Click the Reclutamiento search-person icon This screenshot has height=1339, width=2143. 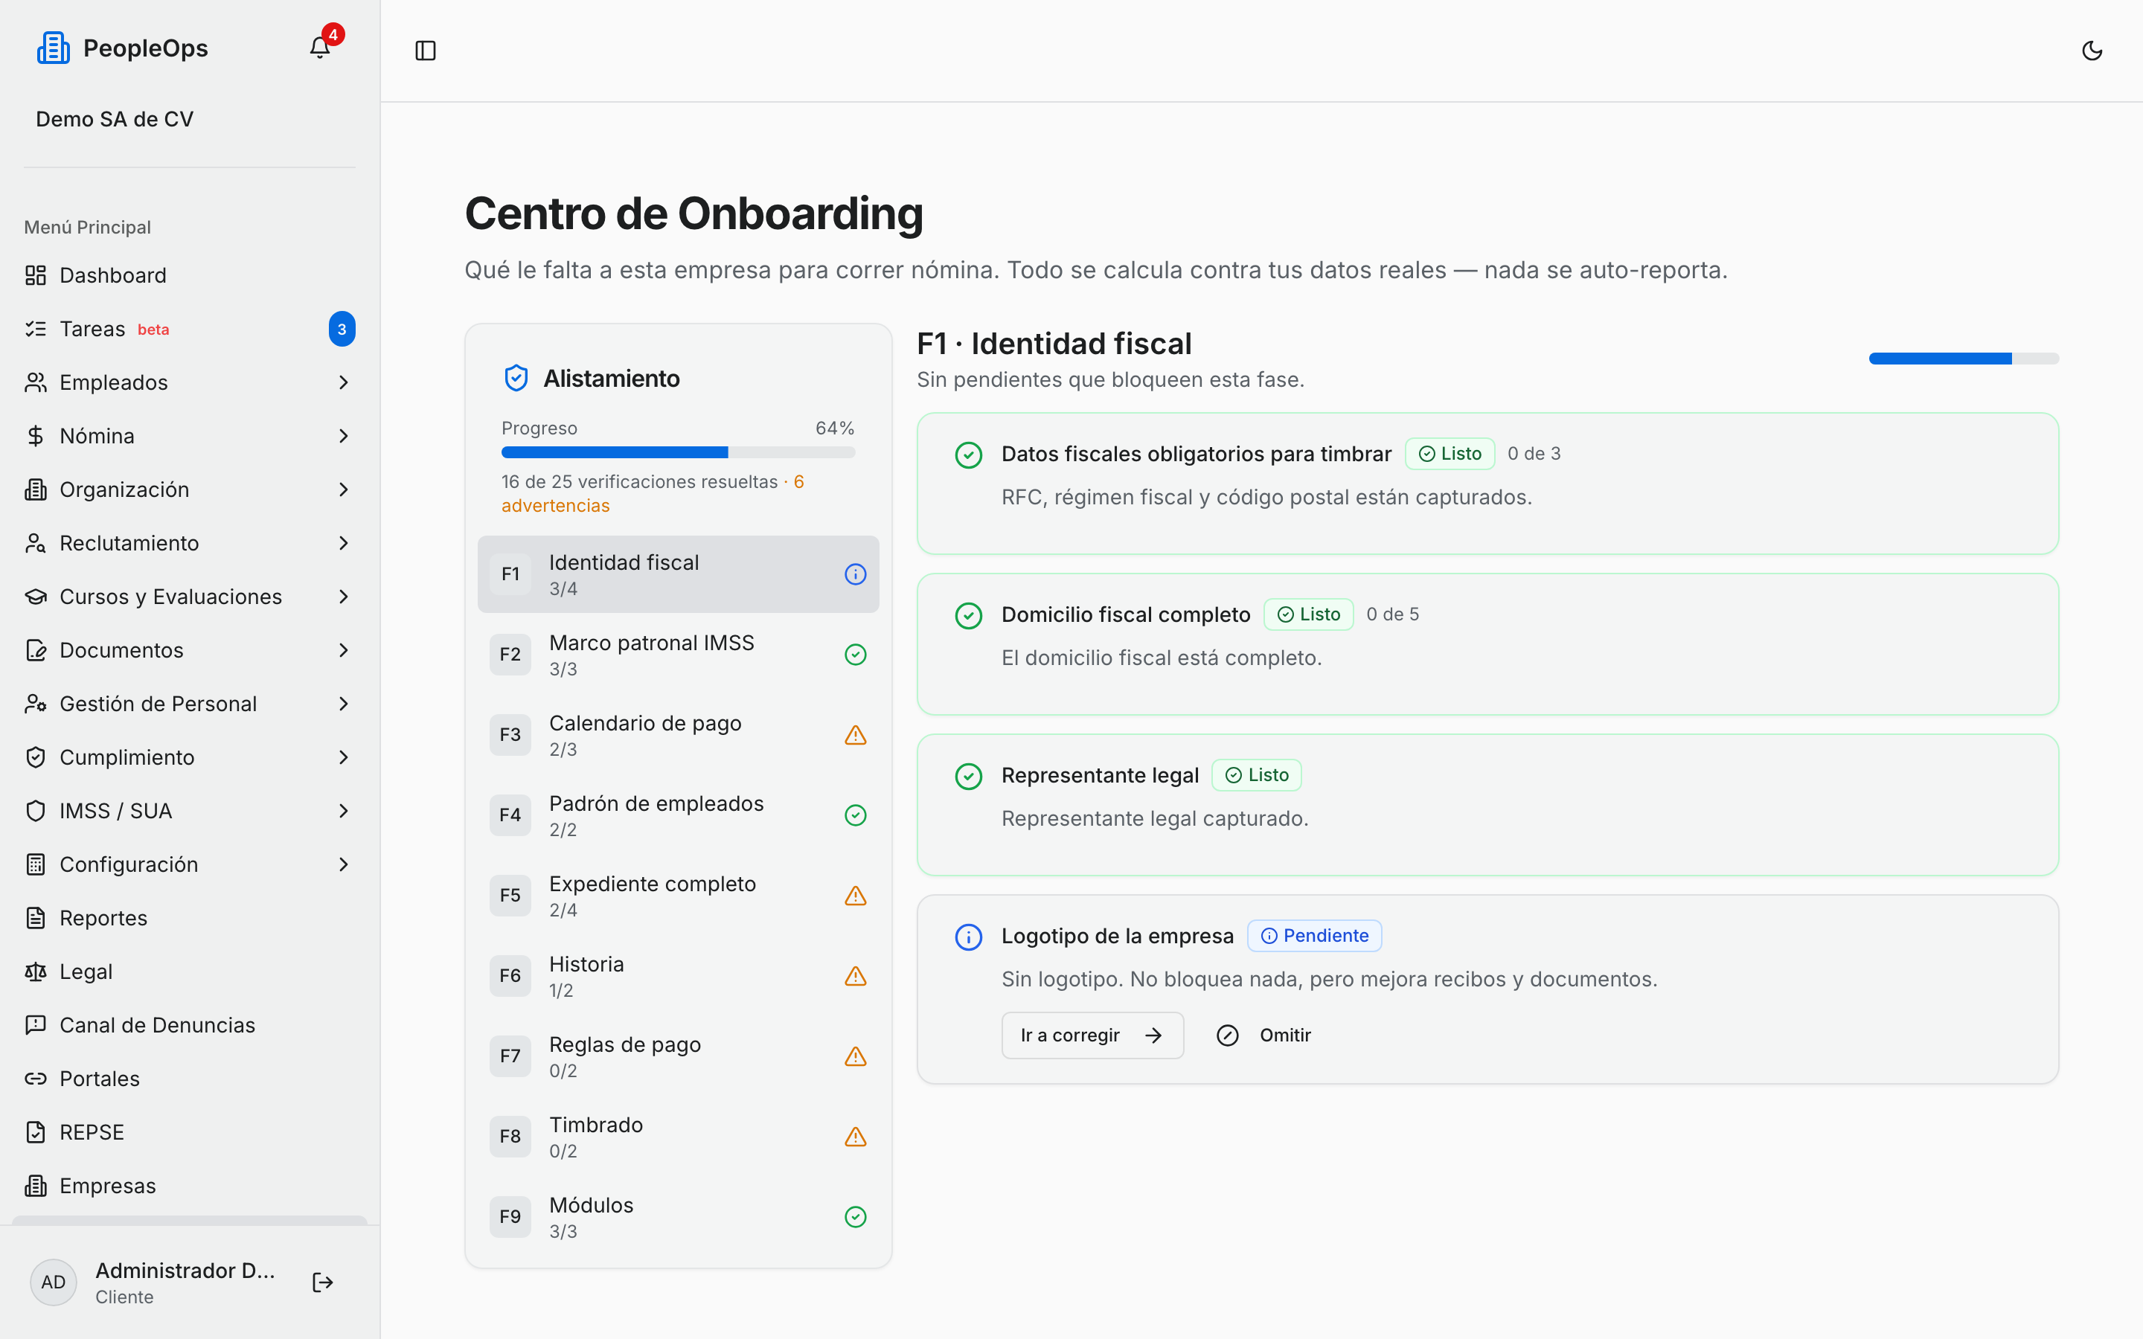[36, 543]
